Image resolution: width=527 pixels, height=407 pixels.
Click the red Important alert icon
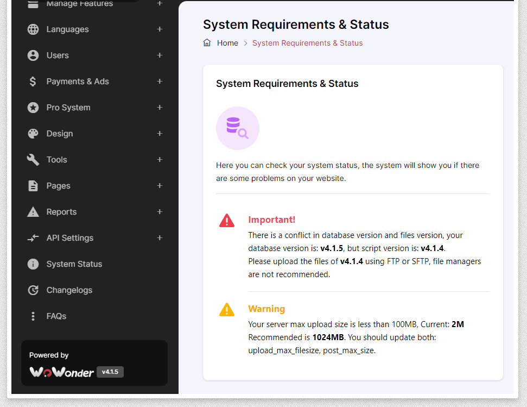point(227,221)
